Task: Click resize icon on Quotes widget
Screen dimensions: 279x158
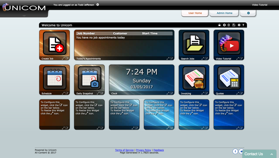Action: [237, 93]
